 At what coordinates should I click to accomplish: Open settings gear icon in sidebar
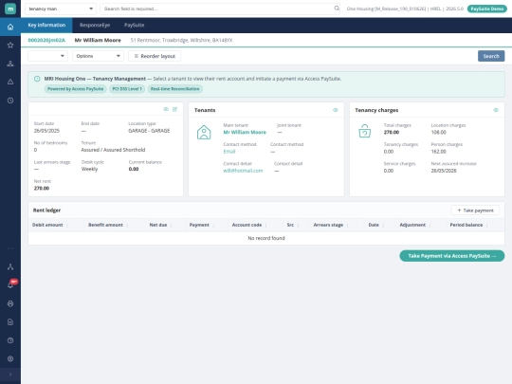pos(10,358)
